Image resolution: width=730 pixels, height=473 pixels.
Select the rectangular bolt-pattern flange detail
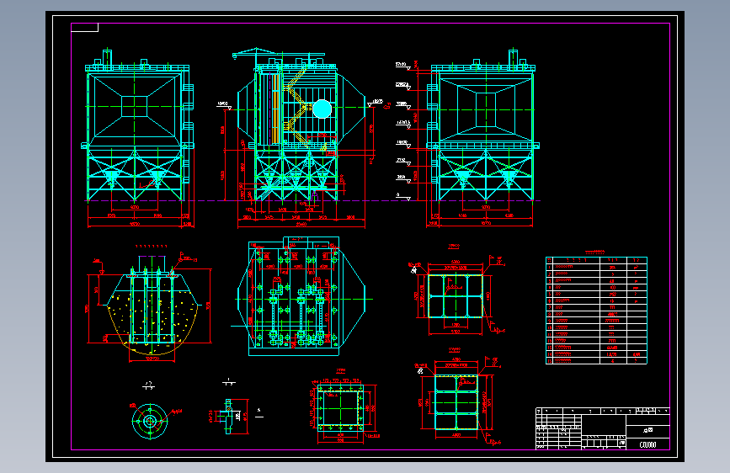tap(341, 409)
